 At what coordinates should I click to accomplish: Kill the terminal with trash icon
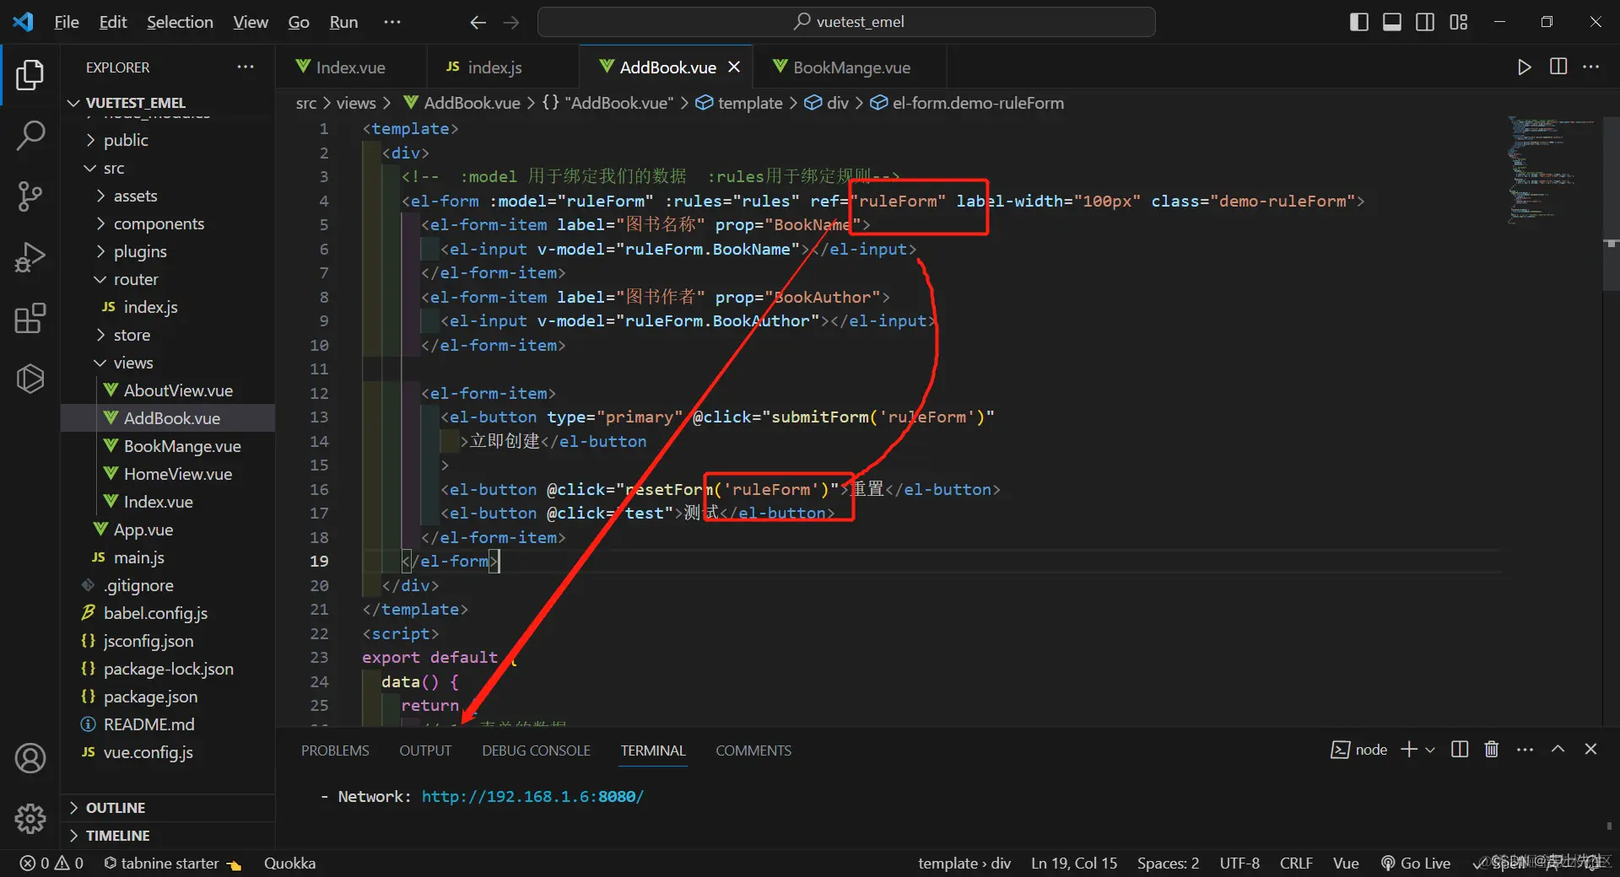point(1492,749)
